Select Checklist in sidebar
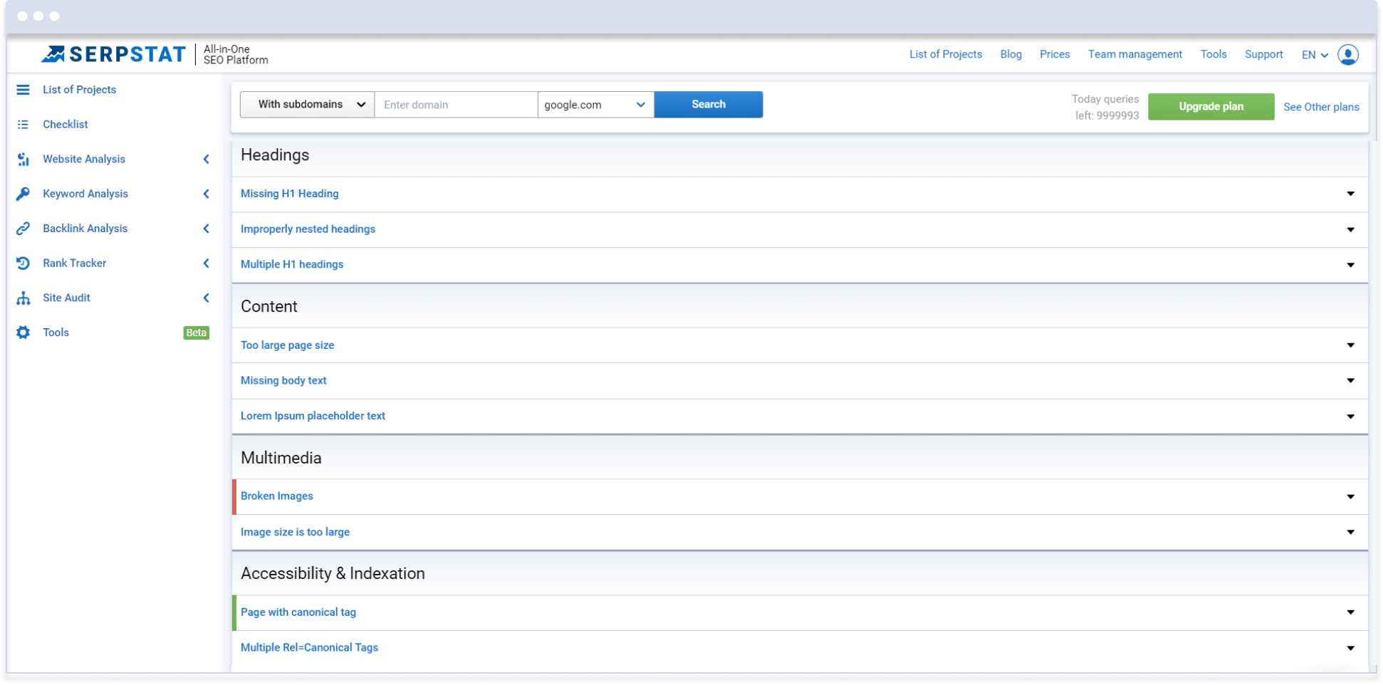The width and height of the screenshot is (1383, 685). [x=65, y=125]
